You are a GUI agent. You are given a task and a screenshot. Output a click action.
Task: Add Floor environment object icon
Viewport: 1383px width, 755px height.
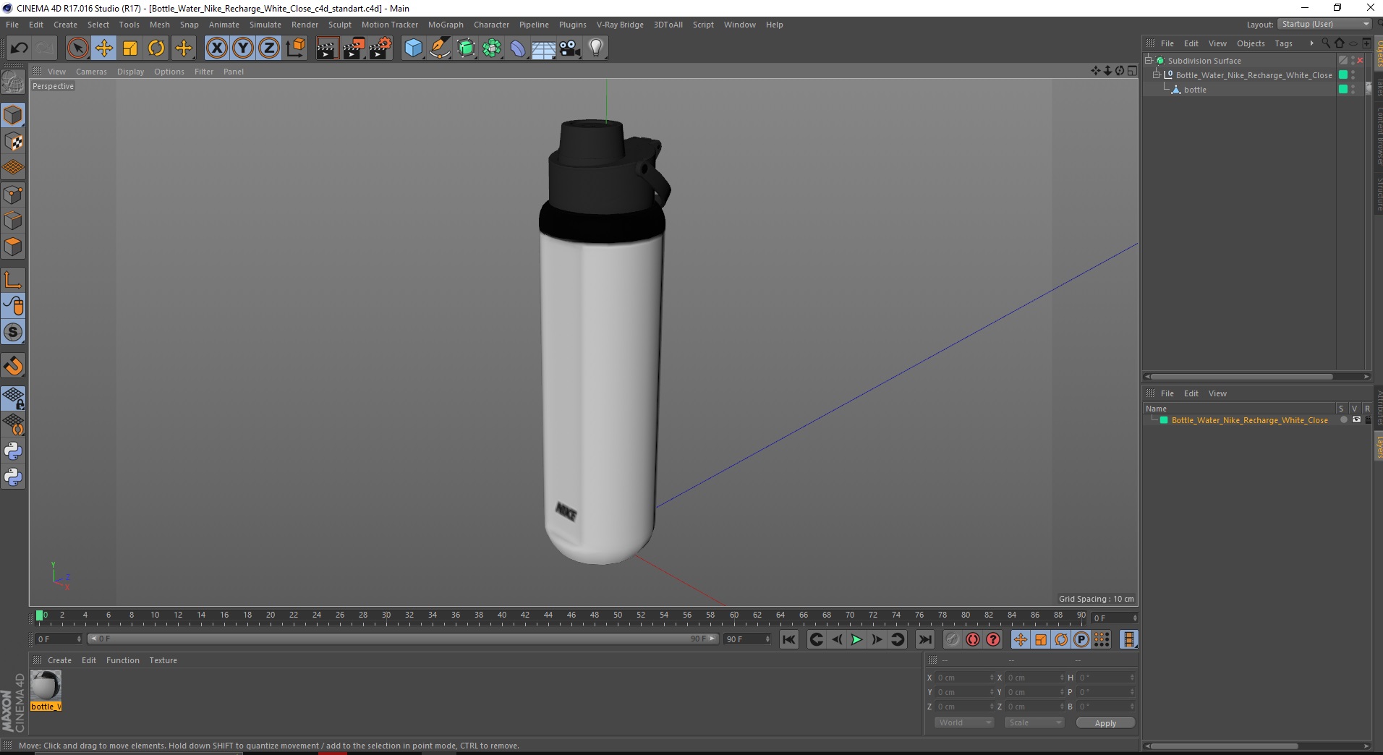[x=544, y=48]
